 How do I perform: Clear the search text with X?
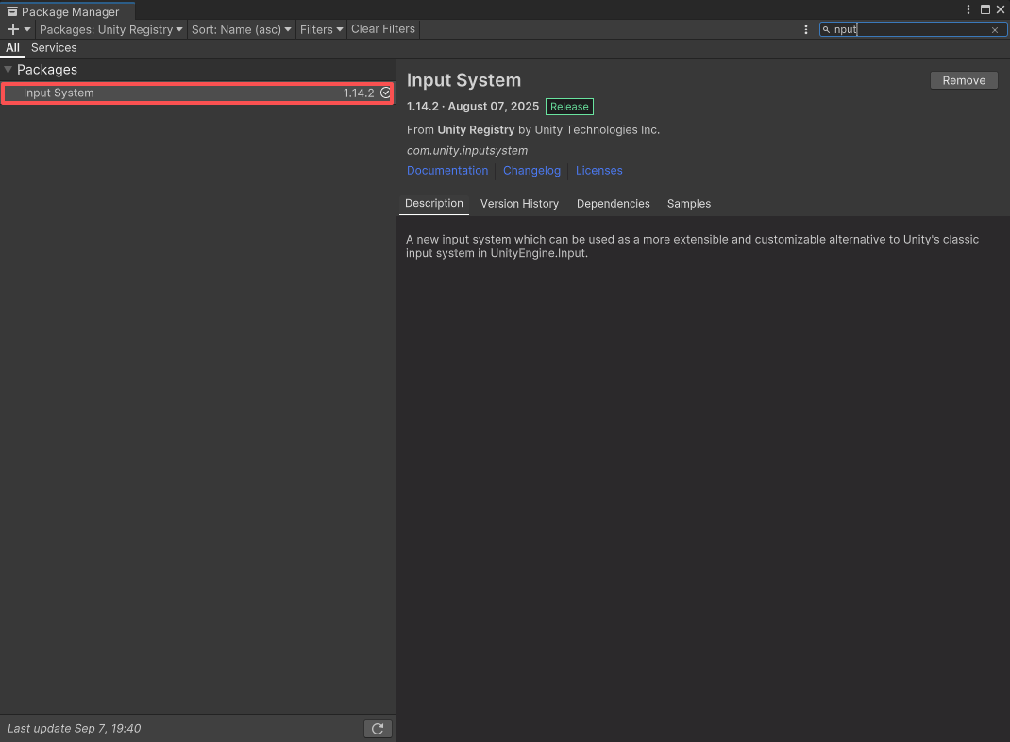(995, 29)
